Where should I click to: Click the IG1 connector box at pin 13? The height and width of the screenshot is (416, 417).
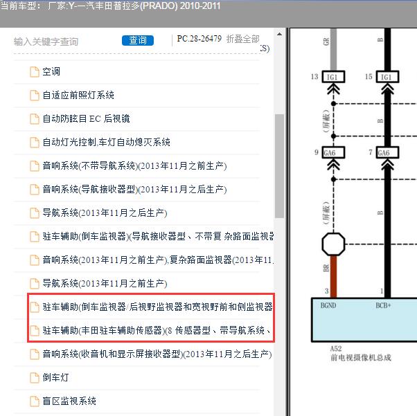point(333,77)
